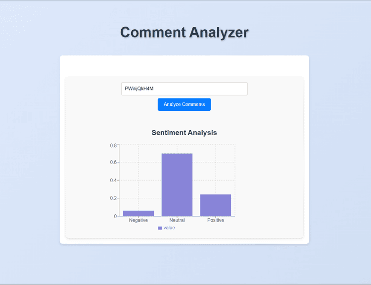Image resolution: width=371 pixels, height=285 pixels.
Task: Toggle the purple value legend swatch
Action: pos(160,228)
